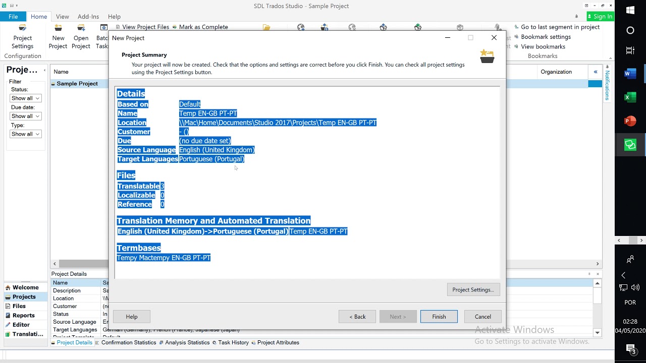Click the Temp EN-GB PT-PT name value
Image resolution: width=646 pixels, height=363 pixels.
pos(208,113)
